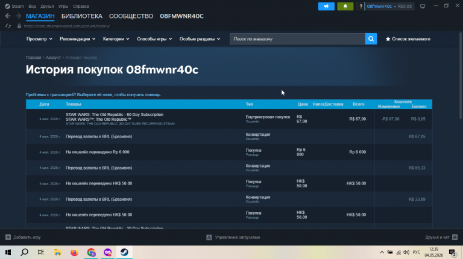The width and height of the screenshot is (463, 259).
Task: Open the announcements megaphone button
Action: coord(326,6)
